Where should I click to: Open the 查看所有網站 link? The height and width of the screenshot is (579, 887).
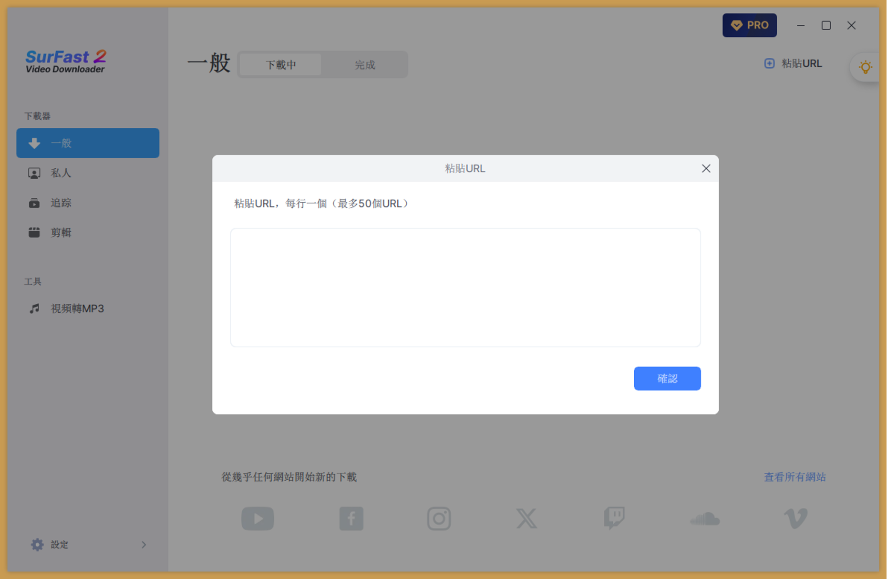[794, 477]
